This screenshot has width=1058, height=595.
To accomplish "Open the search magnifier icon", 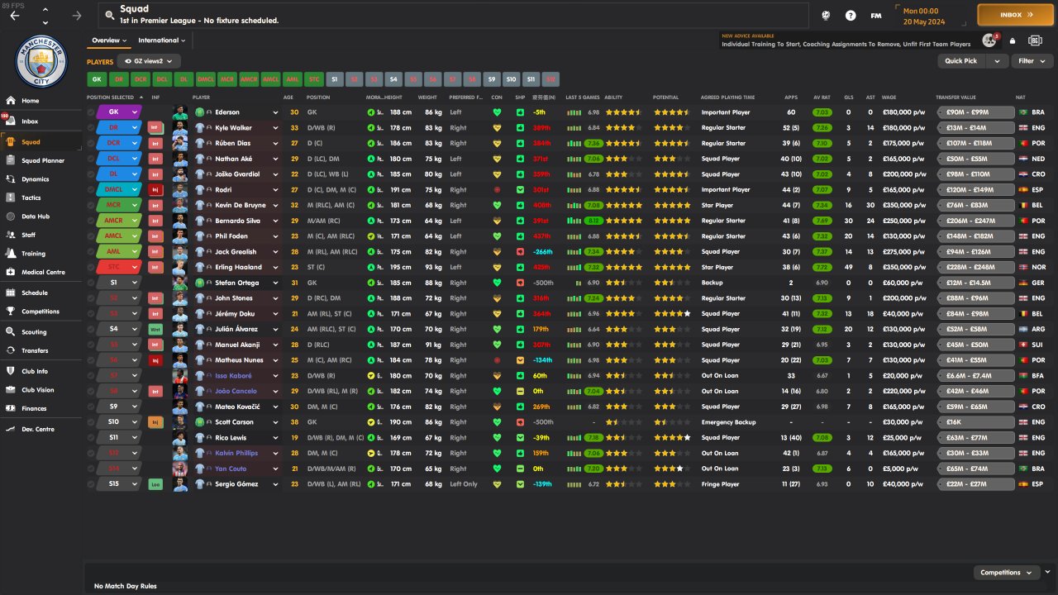I will click(x=108, y=15).
